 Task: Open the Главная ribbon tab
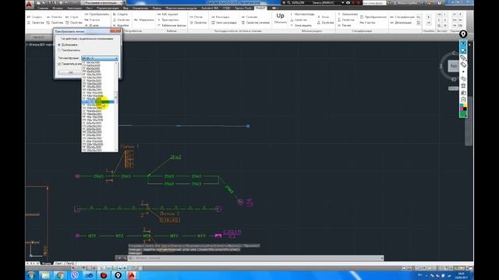[43, 8]
